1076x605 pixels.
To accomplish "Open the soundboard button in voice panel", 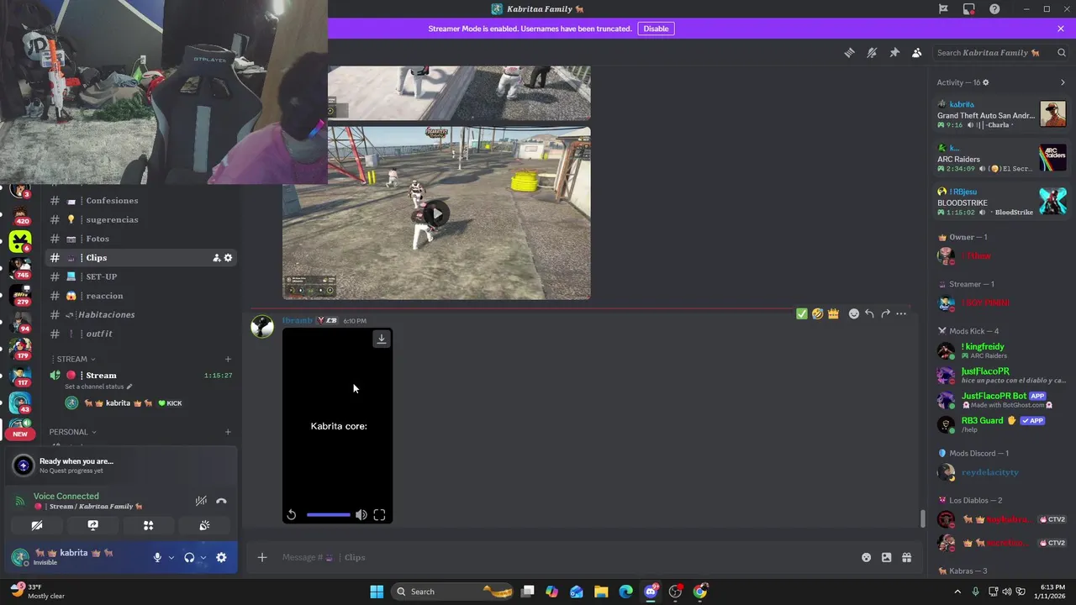I will tap(204, 525).
